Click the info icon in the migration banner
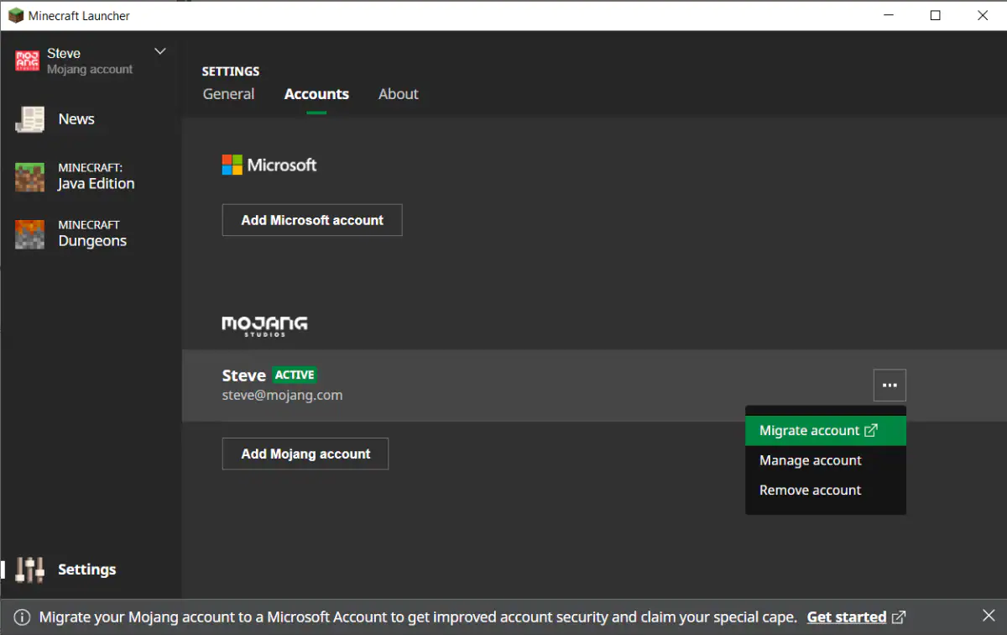Viewport: 1007px width, 635px height. 23,617
